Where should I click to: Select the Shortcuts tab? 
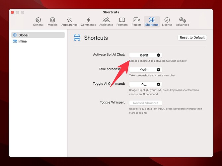[152, 22]
